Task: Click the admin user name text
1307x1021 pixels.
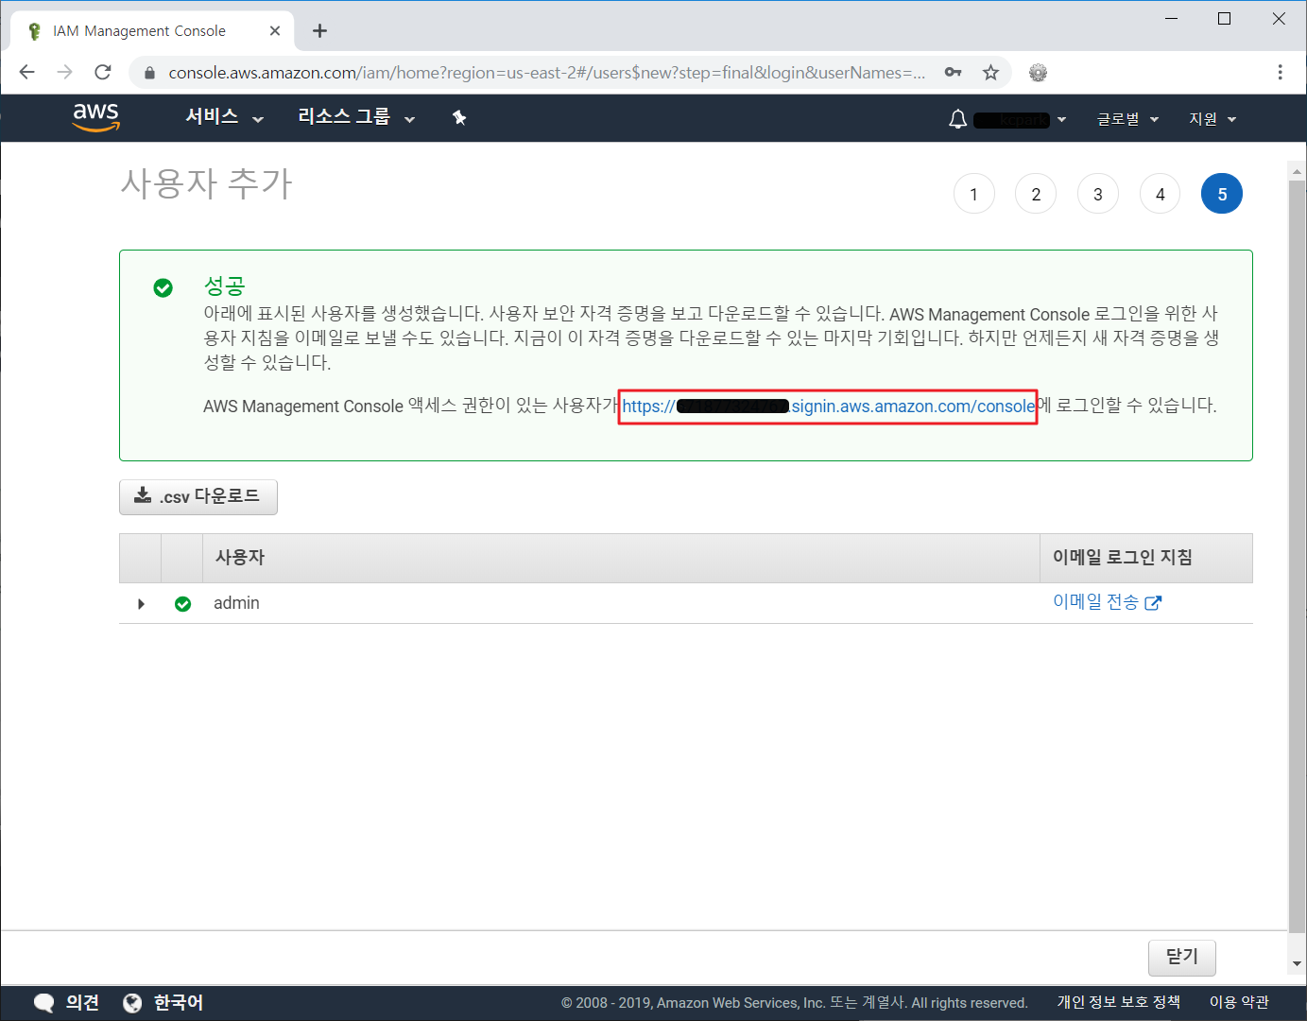Action: [236, 603]
